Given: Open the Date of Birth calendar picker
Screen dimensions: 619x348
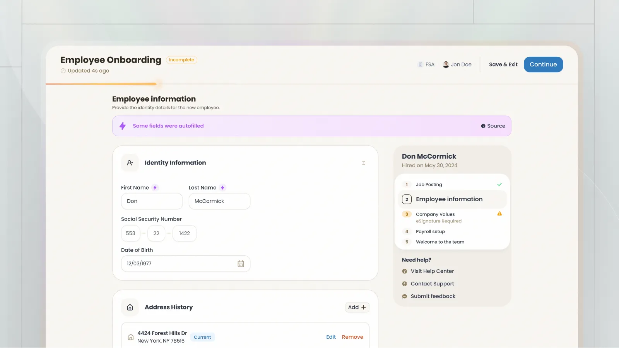Looking at the screenshot, I should click(241, 264).
